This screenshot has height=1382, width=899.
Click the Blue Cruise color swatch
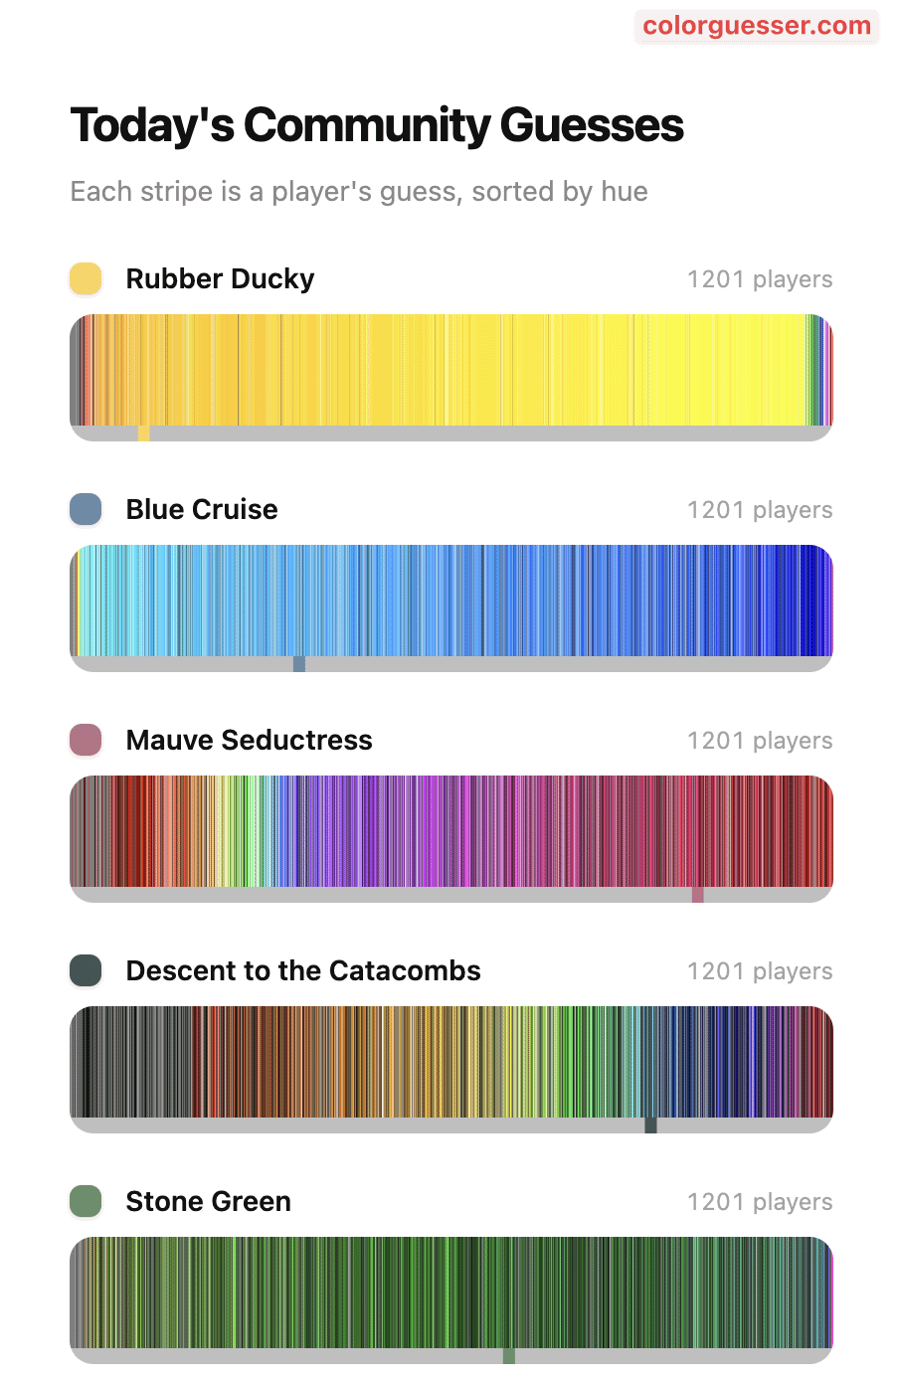[86, 509]
